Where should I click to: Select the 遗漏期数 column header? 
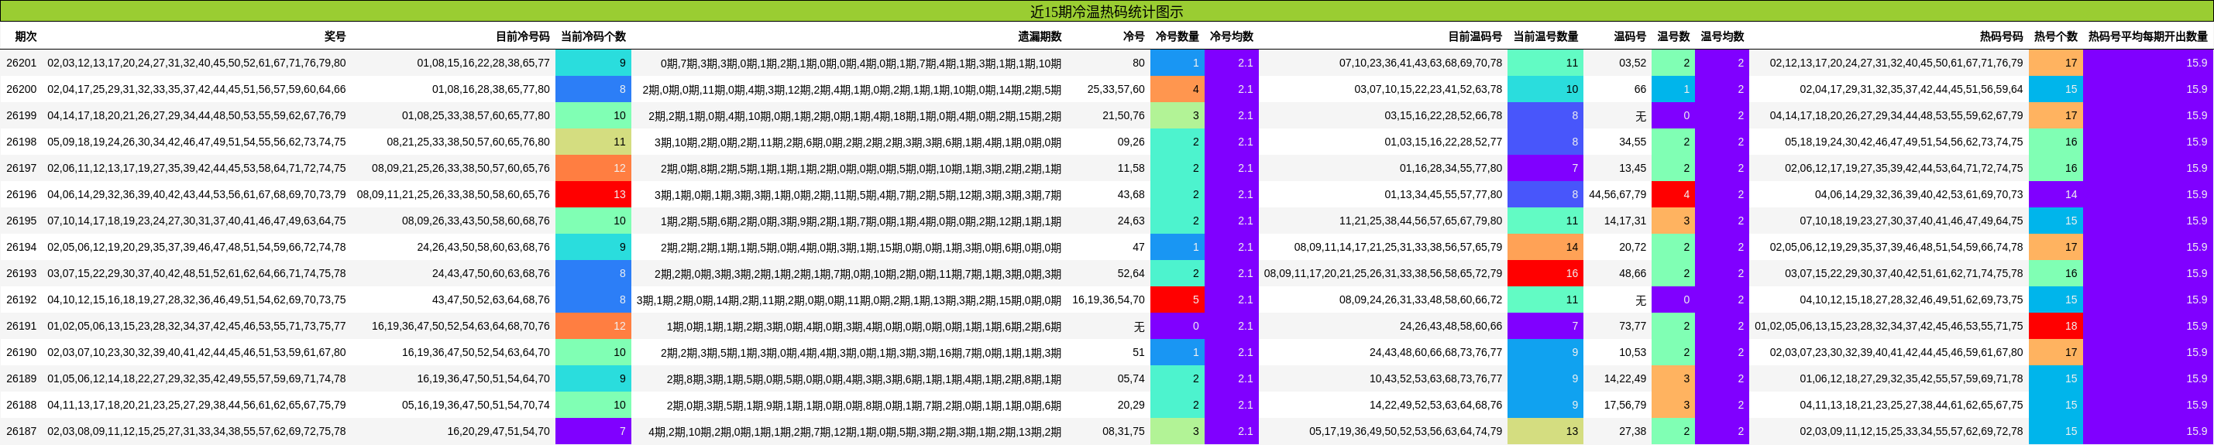[1040, 37]
